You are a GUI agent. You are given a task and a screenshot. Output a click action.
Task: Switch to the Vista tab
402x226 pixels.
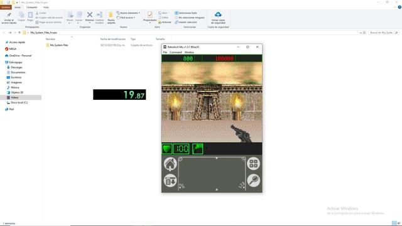pyautogui.click(x=46, y=8)
